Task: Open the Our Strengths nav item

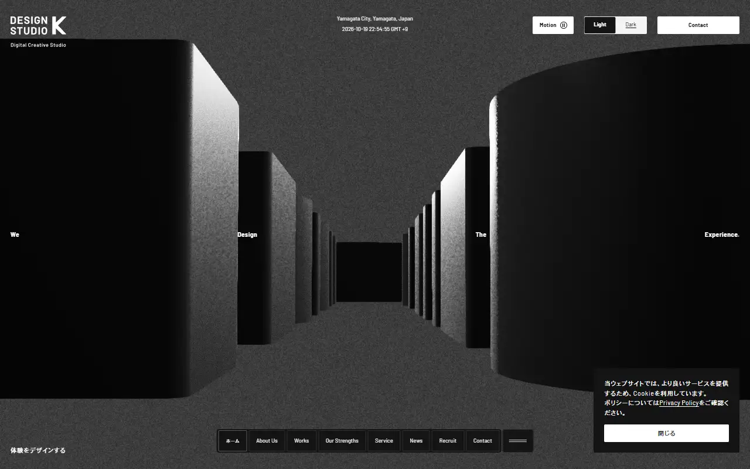Action: [x=342, y=441]
